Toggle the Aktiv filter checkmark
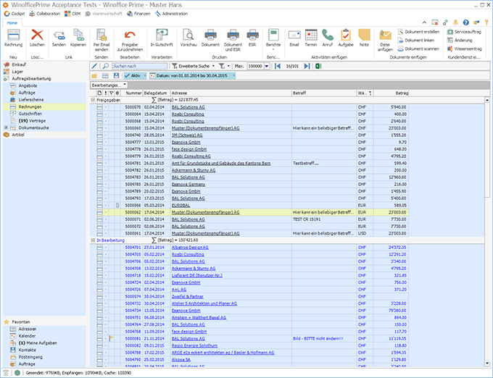Image resolution: width=493 pixels, height=378 pixels. point(127,75)
